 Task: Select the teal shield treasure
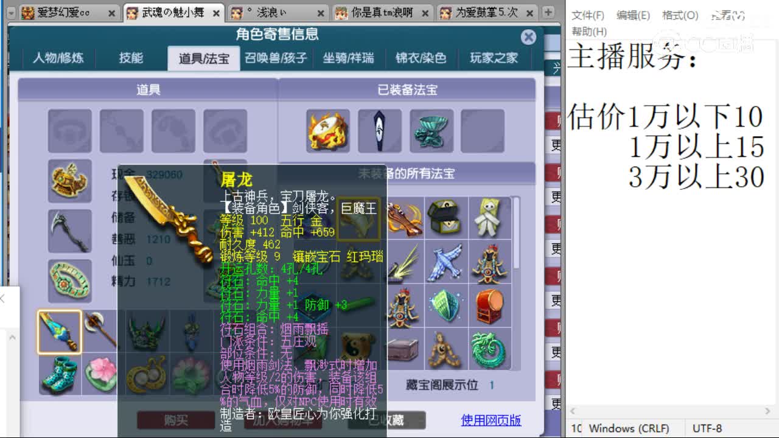pyautogui.click(x=446, y=306)
